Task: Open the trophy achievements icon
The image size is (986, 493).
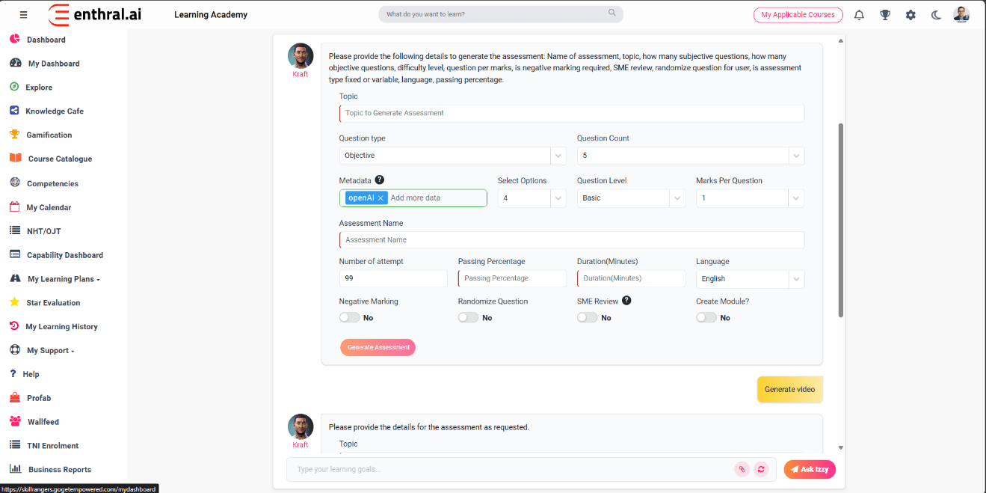Action: [885, 15]
